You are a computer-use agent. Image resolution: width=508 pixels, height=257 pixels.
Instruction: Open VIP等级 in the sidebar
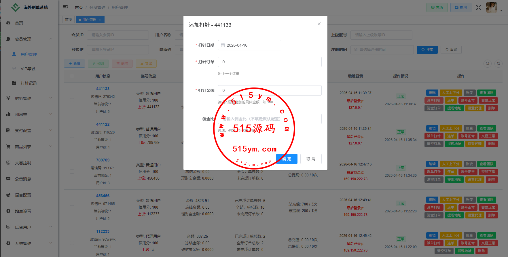tap(28, 69)
